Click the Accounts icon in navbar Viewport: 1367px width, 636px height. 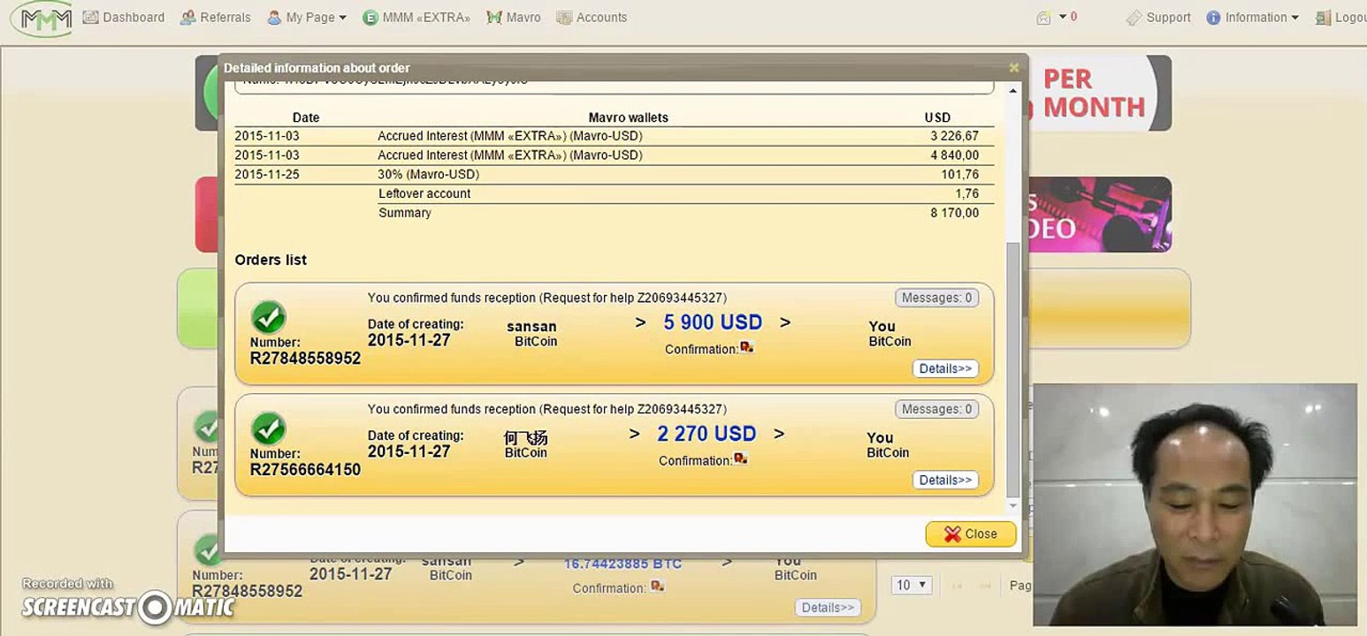pyautogui.click(x=563, y=18)
